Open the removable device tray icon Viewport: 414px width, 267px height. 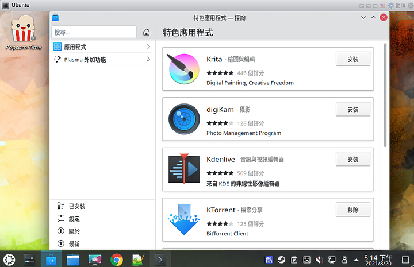click(x=344, y=260)
